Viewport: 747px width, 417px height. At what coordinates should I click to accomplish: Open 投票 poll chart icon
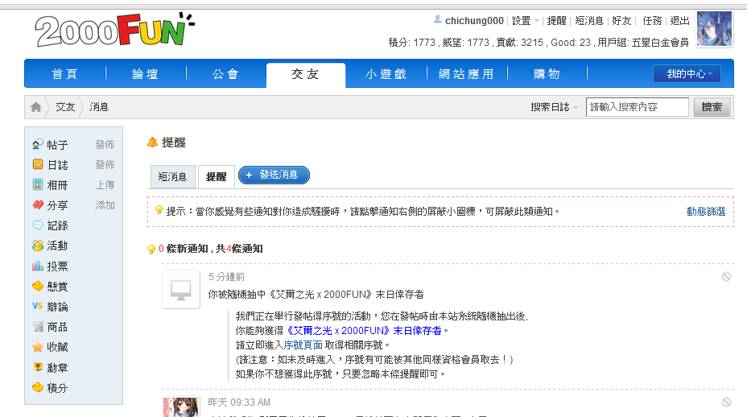(38, 266)
